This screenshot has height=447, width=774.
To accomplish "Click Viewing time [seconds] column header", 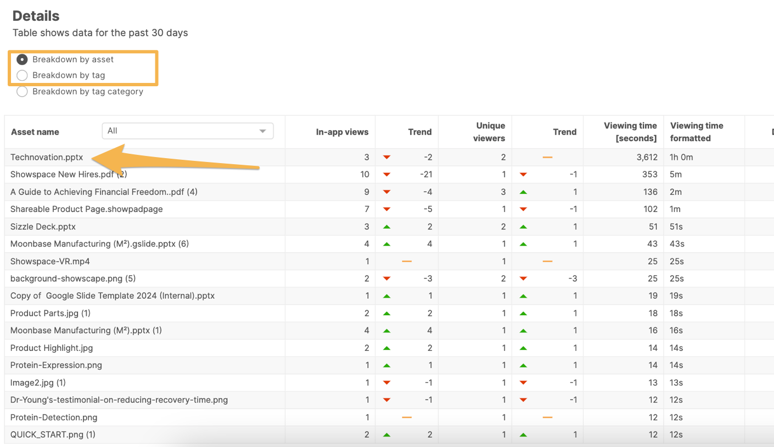I will coord(630,132).
